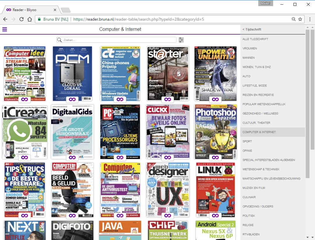Open the PCM magazine cover
Image resolution: width=315 pixels, height=240 pixels.
coord(72,74)
